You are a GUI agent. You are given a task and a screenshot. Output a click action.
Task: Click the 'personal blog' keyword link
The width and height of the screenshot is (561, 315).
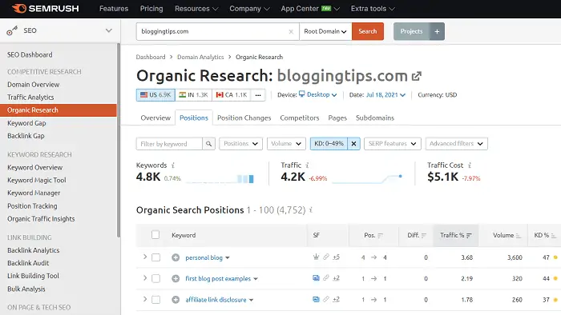click(x=204, y=257)
